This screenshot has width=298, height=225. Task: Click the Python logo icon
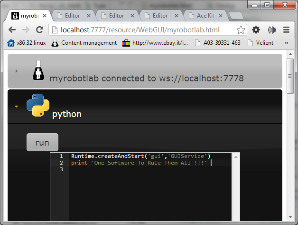38,105
